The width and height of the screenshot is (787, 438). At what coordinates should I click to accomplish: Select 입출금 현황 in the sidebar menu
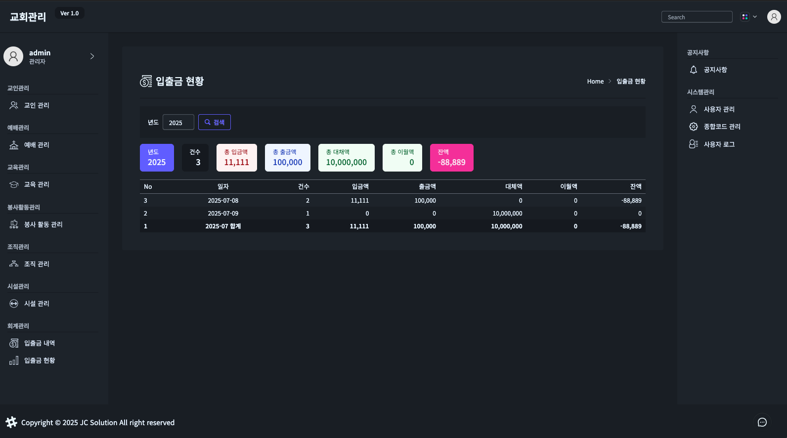coord(40,360)
